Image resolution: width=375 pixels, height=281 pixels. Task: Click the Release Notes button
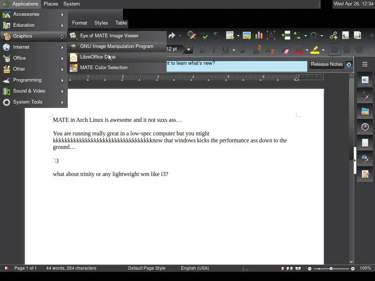point(327,64)
